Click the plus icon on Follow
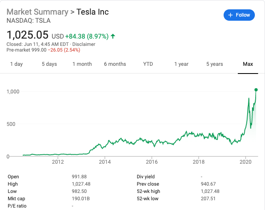This screenshot has width=265, height=210. click(231, 15)
